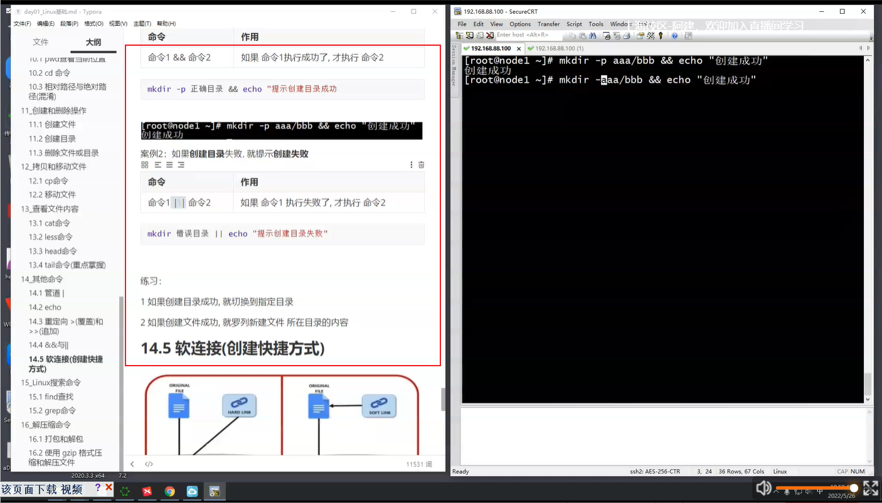Adjust the system volume slider
The image size is (882, 503).
816,488
